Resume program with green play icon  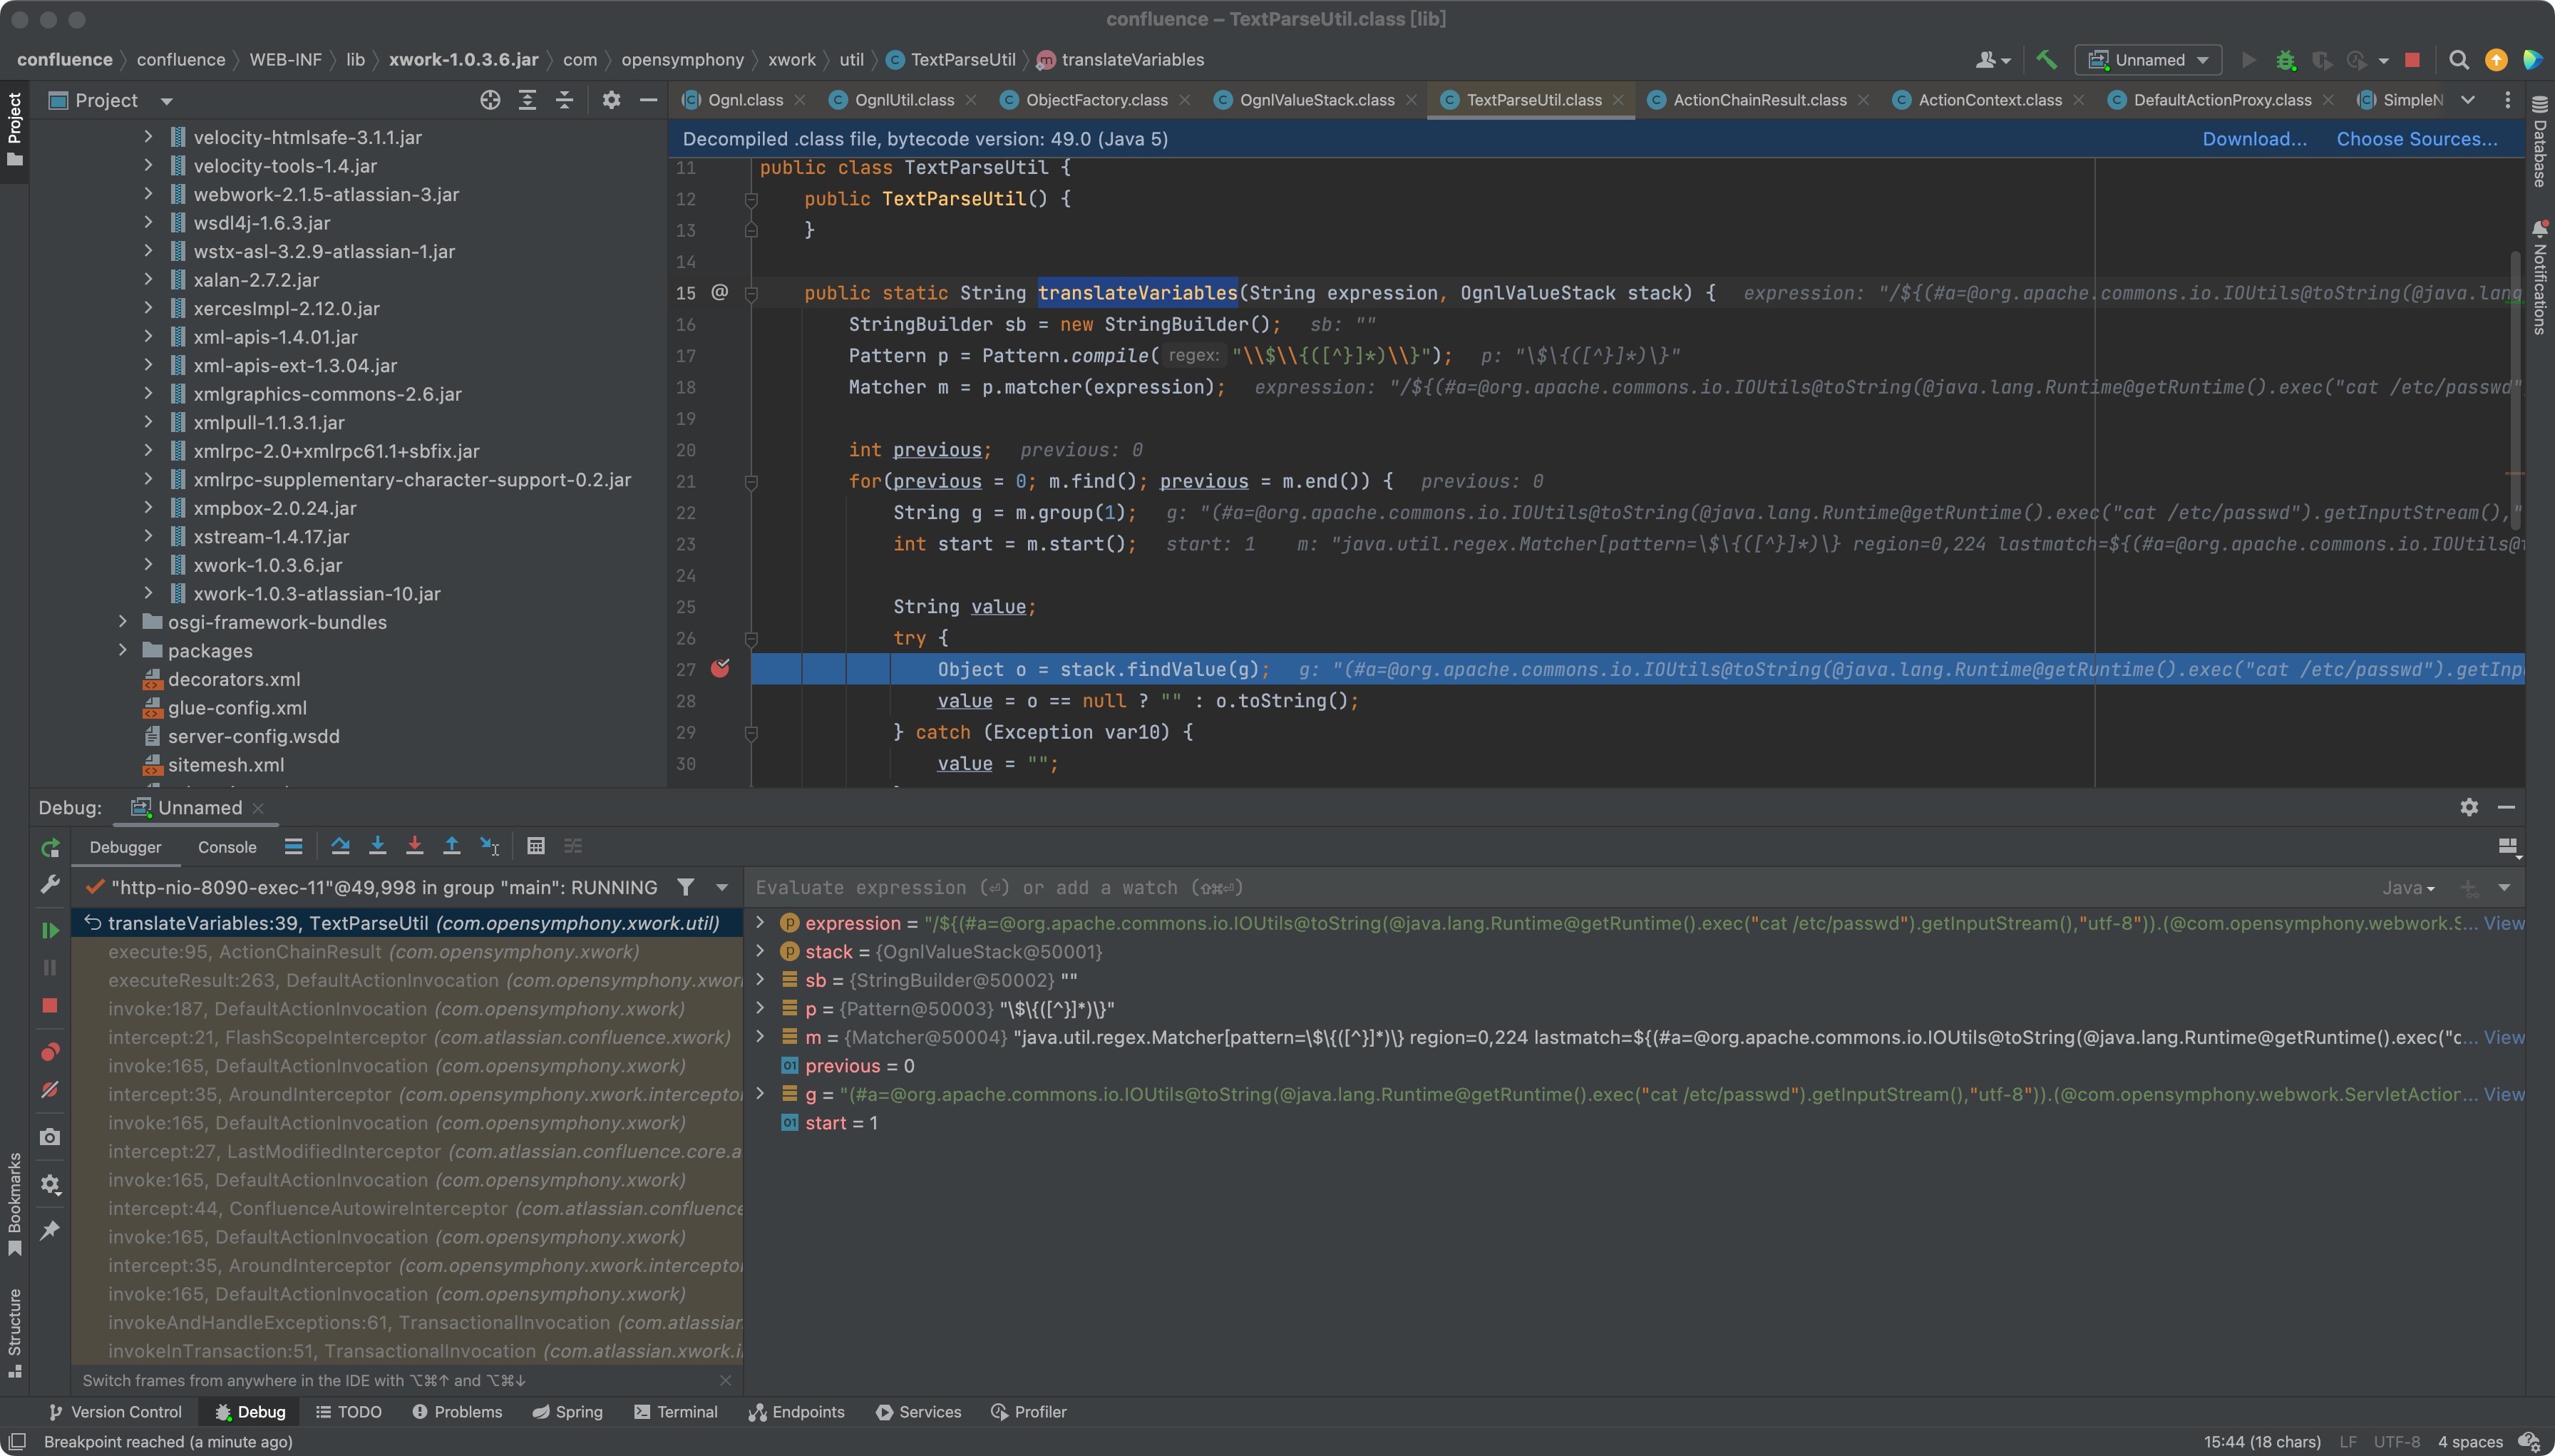[x=50, y=930]
